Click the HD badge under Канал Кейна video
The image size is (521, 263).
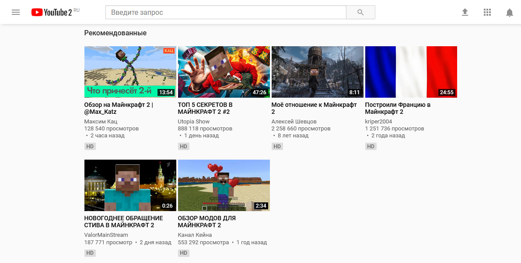183,253
